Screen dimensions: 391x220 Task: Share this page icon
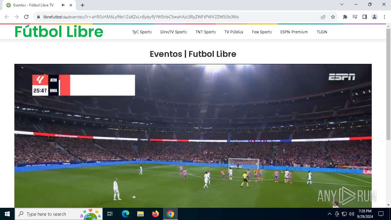[323, 17]
